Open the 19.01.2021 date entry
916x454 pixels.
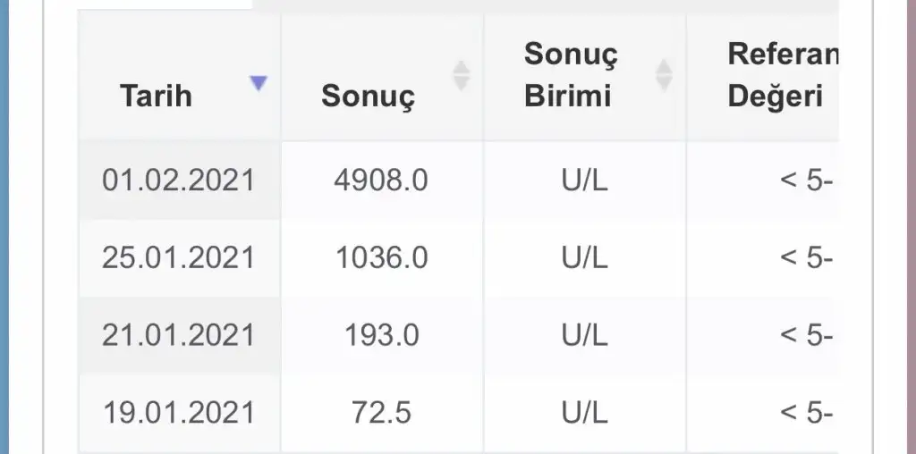pos(178,413)
